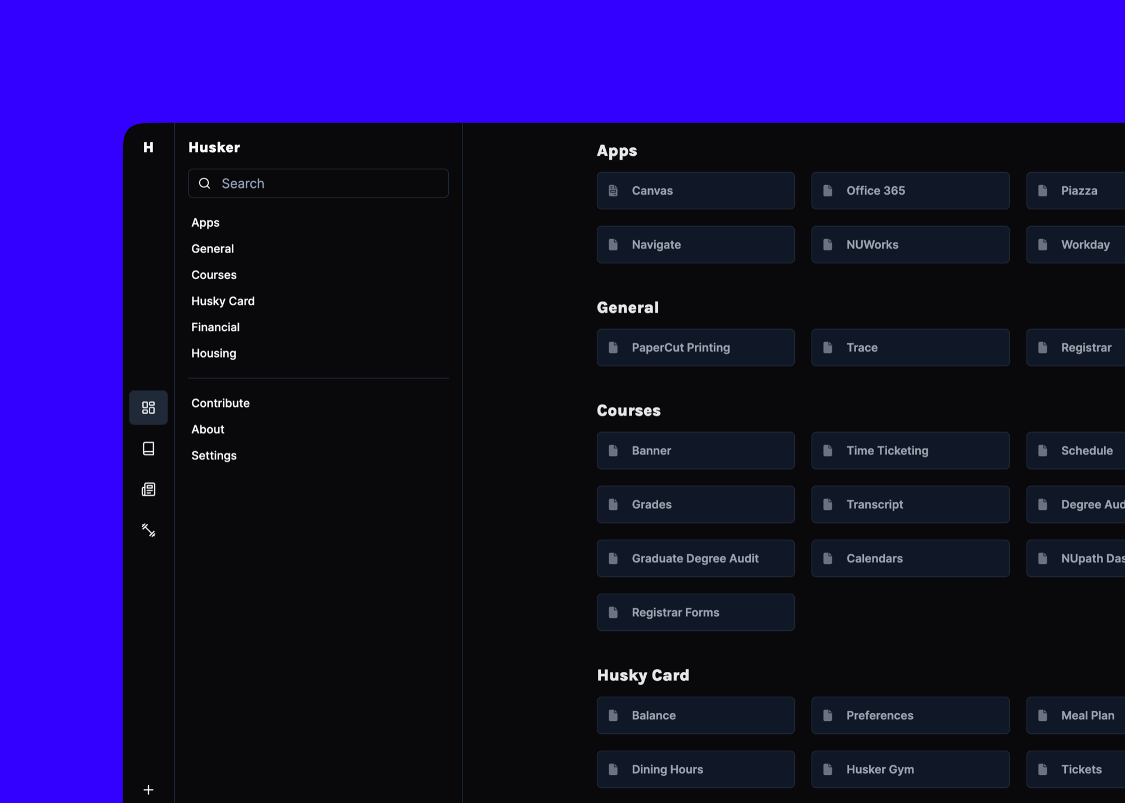
Task: Click the Husker H logo icon
Action: [148, 147]
